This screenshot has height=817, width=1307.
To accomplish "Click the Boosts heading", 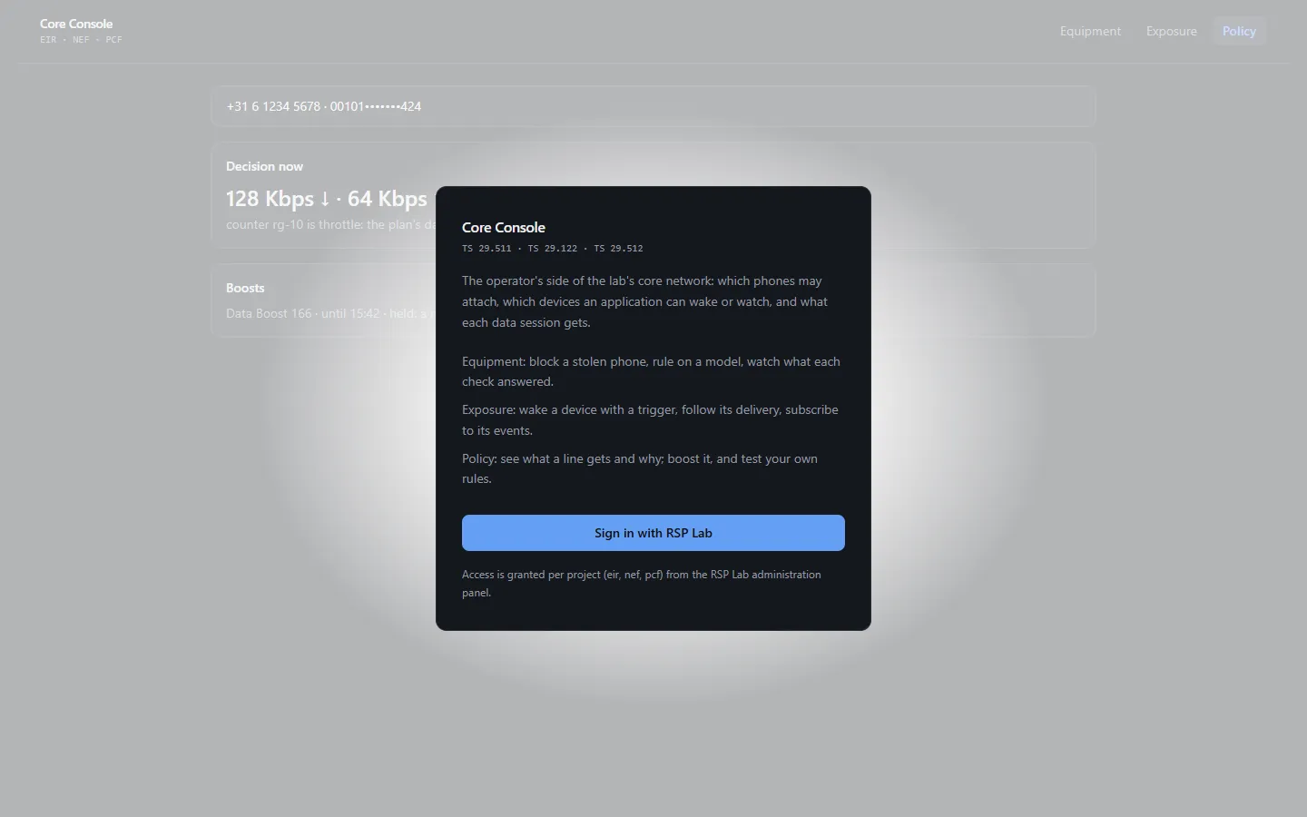I will [245, 288].
